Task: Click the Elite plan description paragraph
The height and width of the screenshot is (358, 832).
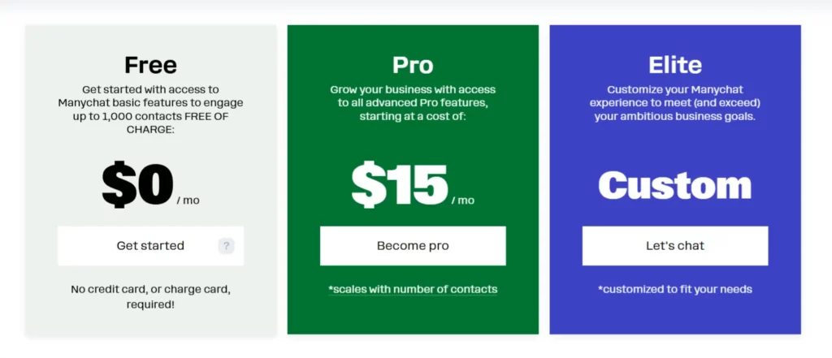Action: 674,103
